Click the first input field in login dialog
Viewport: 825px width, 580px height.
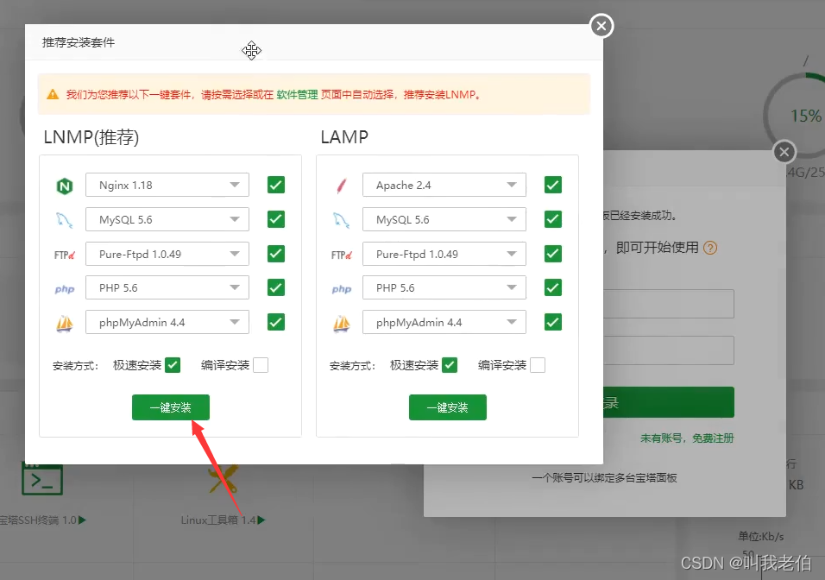click(x=668, y=304)
